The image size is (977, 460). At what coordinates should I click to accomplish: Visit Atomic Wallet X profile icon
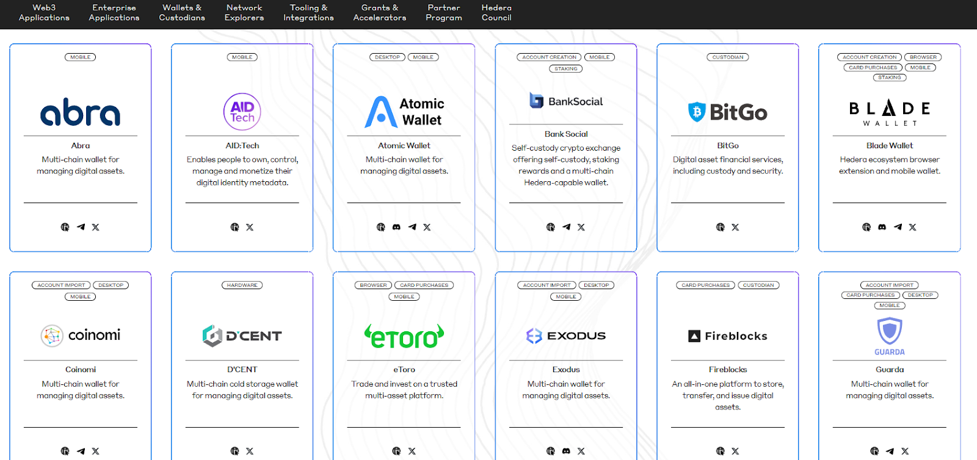point(427,227)
